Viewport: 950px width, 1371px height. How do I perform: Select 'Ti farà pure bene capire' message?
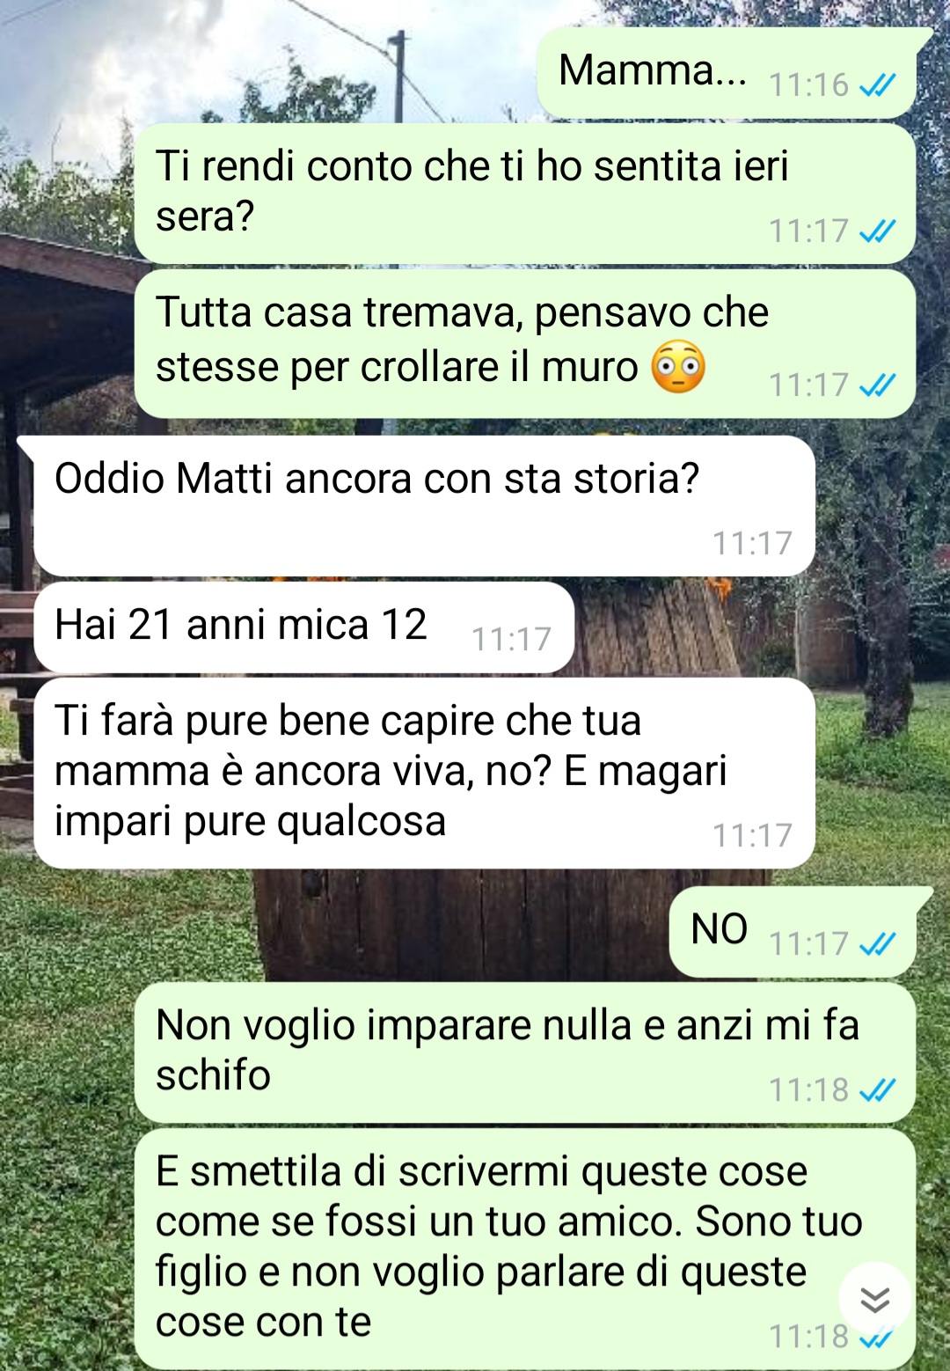(x=424, y=773)
